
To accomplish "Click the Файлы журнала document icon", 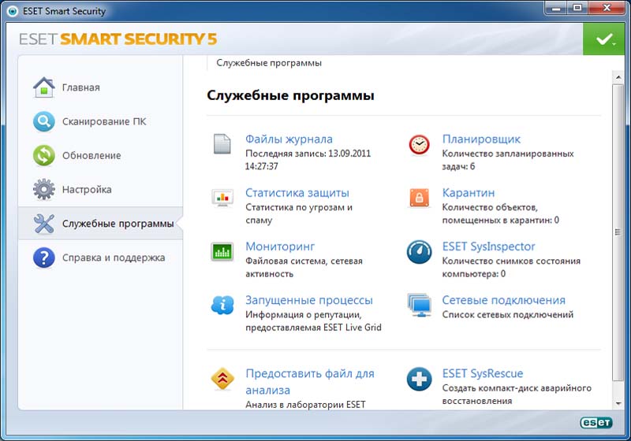I will pos(222,144).
